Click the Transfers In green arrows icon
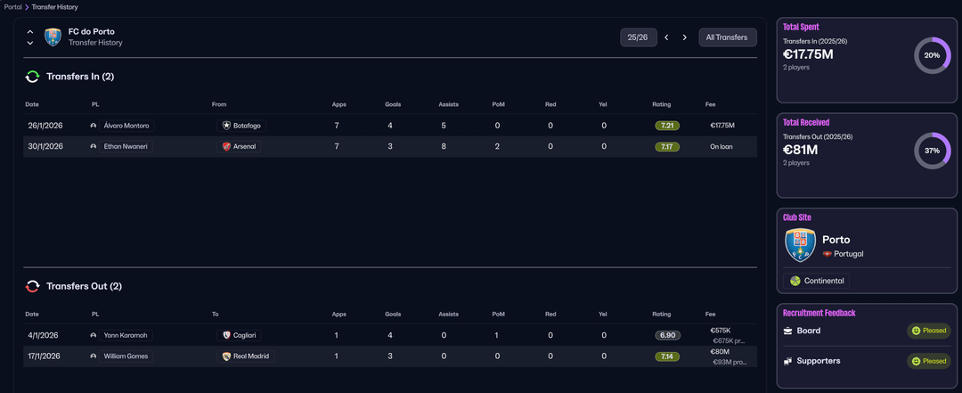Screen dimensions: 962x393 point(32,77)
